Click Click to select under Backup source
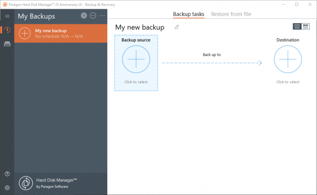Viewport: 317px width, 195px height. 136,82
